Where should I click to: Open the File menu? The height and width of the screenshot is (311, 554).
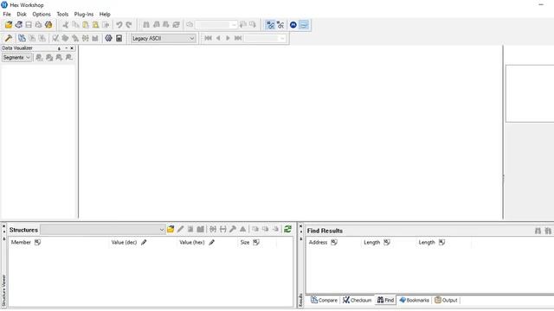coord(7,14)
